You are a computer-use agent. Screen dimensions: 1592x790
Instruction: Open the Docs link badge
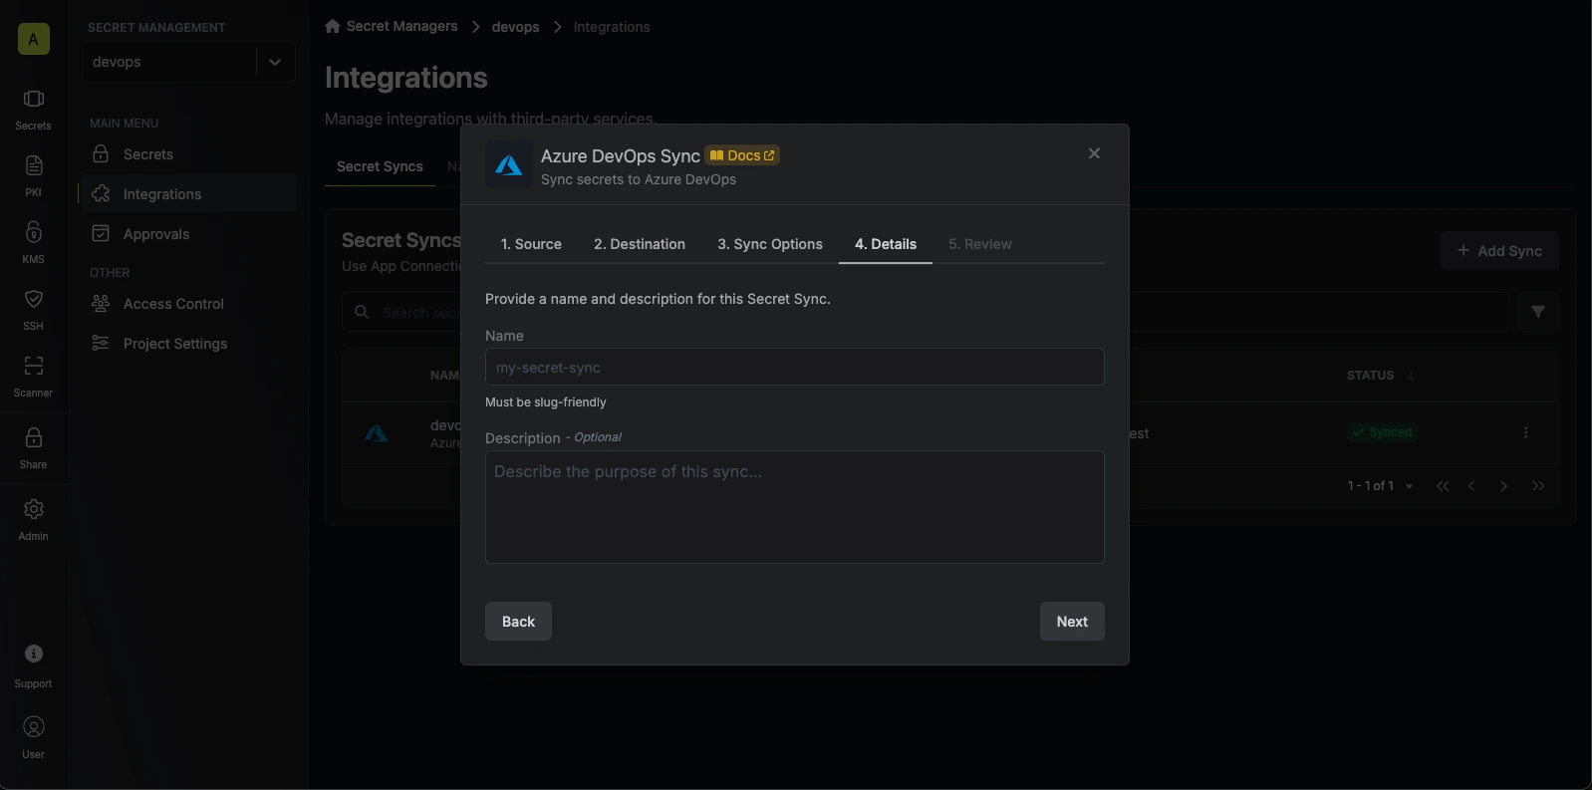coord(742,155)
